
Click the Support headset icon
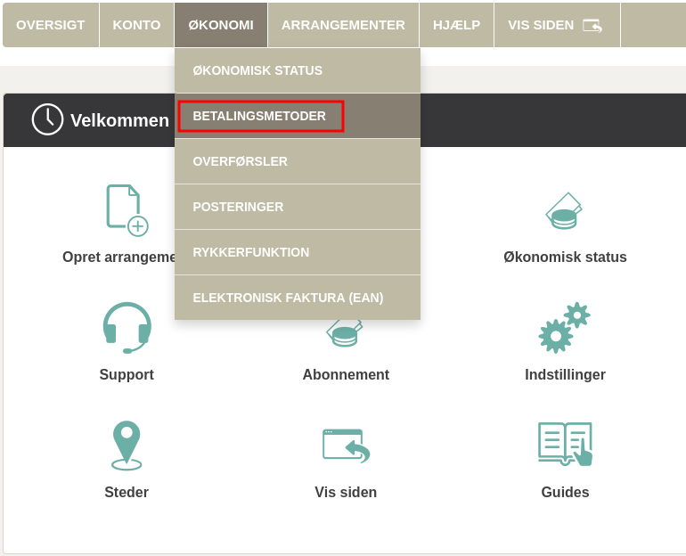[x=127, y=328]
